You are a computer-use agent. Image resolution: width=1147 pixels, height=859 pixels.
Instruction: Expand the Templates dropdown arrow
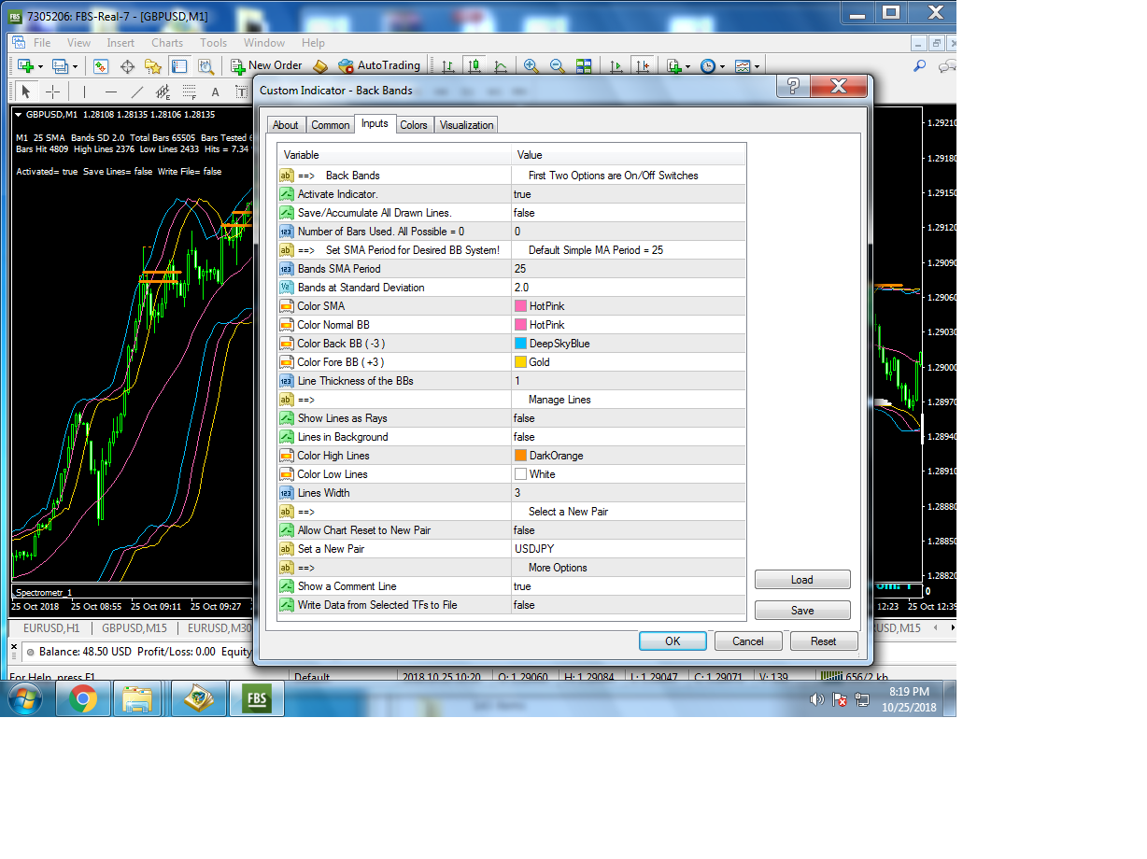(757, 66)
